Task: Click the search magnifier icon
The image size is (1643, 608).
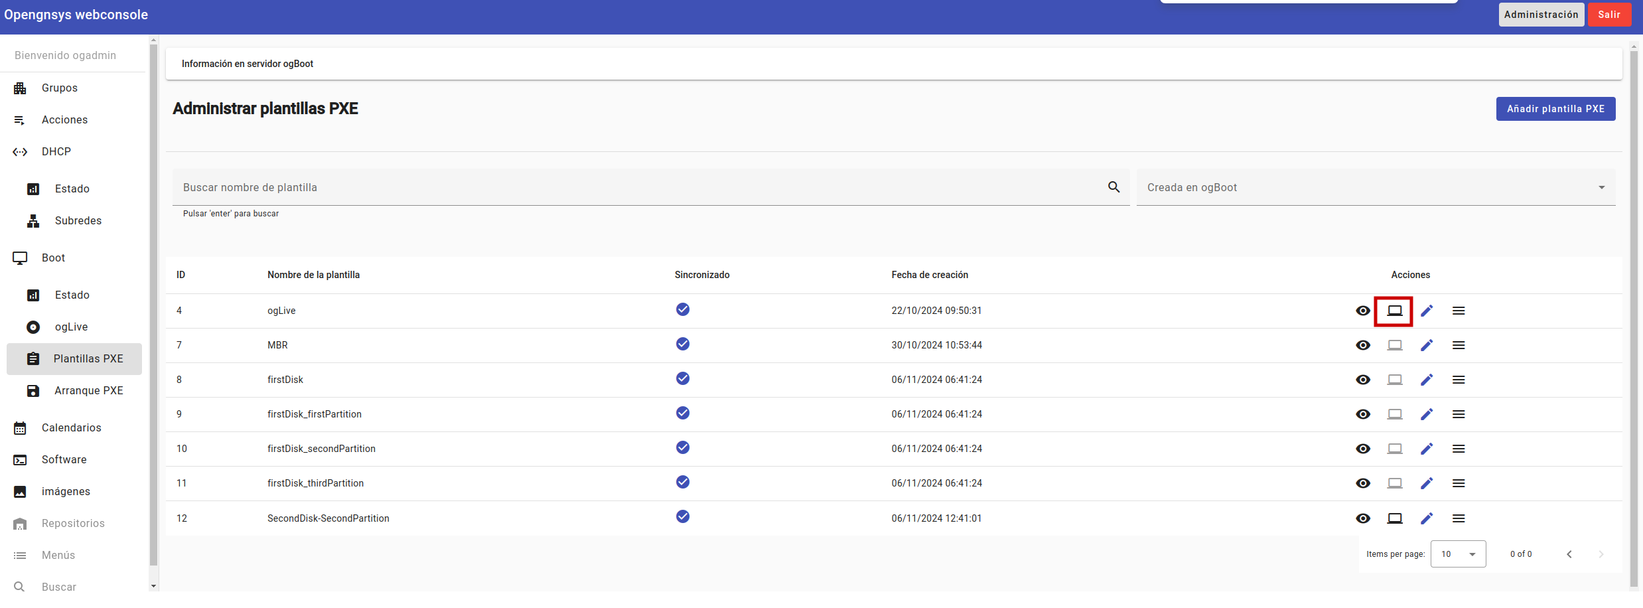Action: click(1113, 187)
